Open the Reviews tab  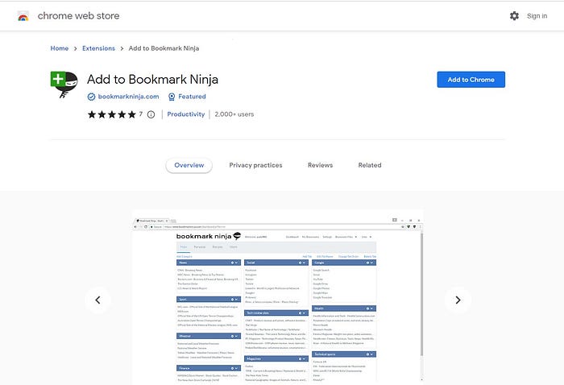tap(320, 165)
